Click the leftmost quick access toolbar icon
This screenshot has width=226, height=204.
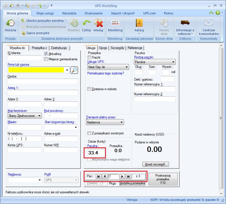coord(6,6)
